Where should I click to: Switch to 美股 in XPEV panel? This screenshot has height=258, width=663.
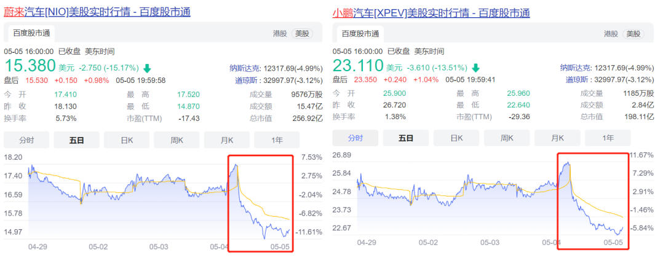(x=633, y=34)
